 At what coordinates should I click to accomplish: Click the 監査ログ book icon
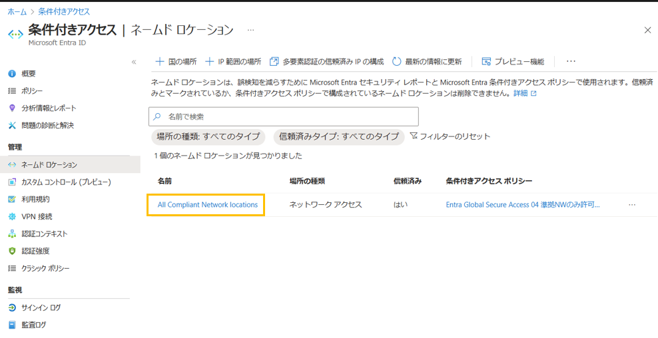pyautogui.click(x=12, y=325)
